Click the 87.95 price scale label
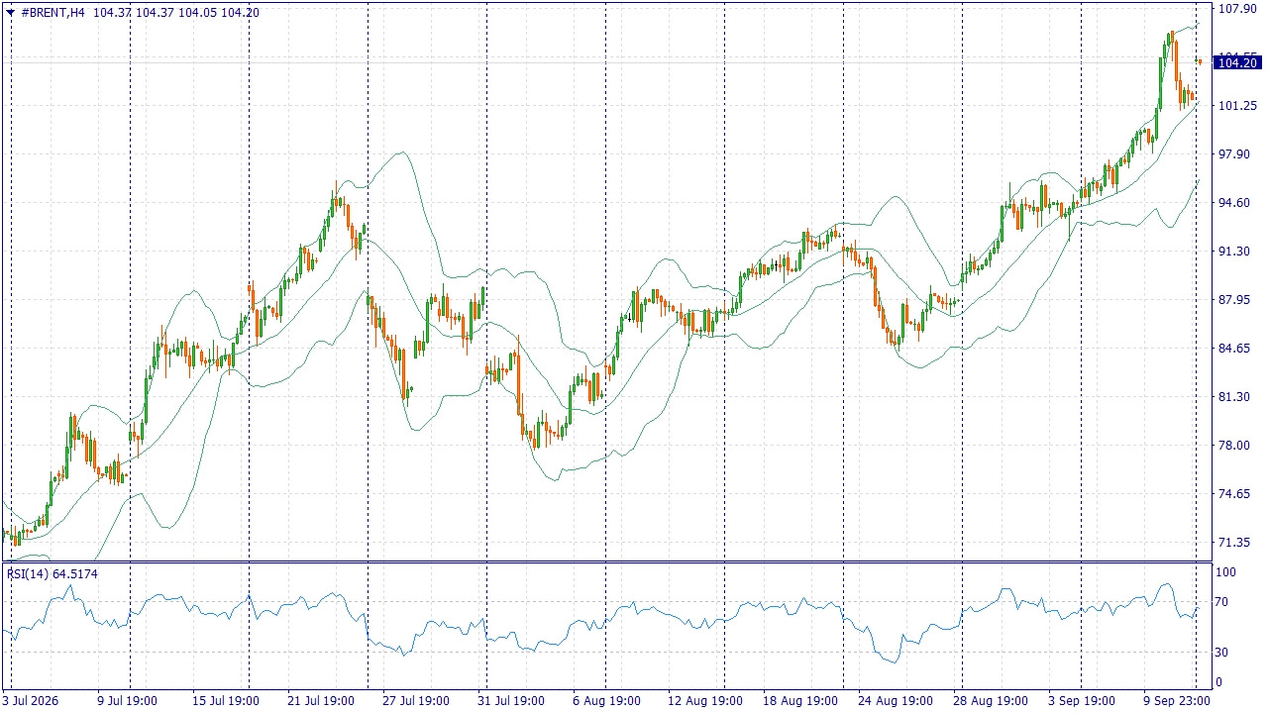Viewport: 1268px width, 713px height. coord(1237,300)
